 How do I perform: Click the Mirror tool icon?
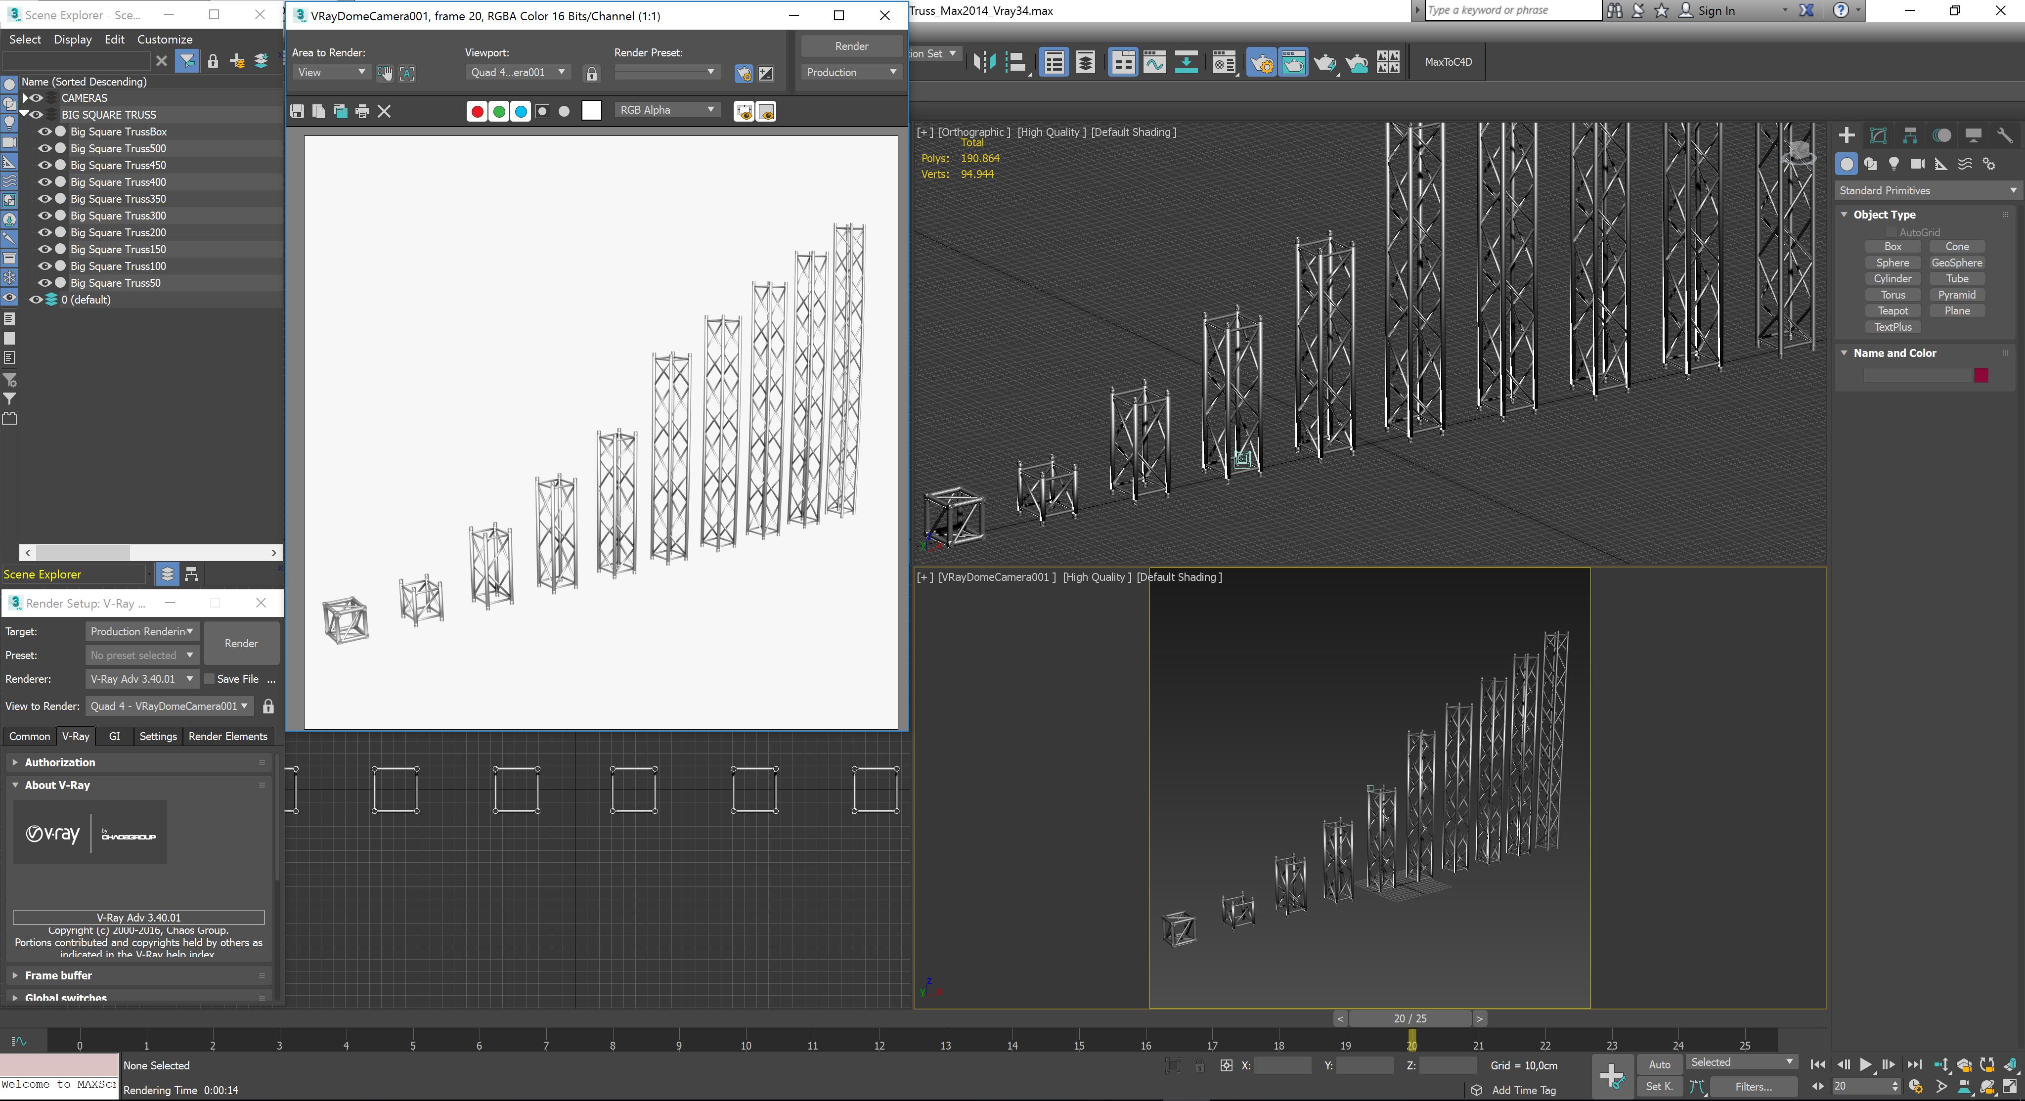click(983, 62)
